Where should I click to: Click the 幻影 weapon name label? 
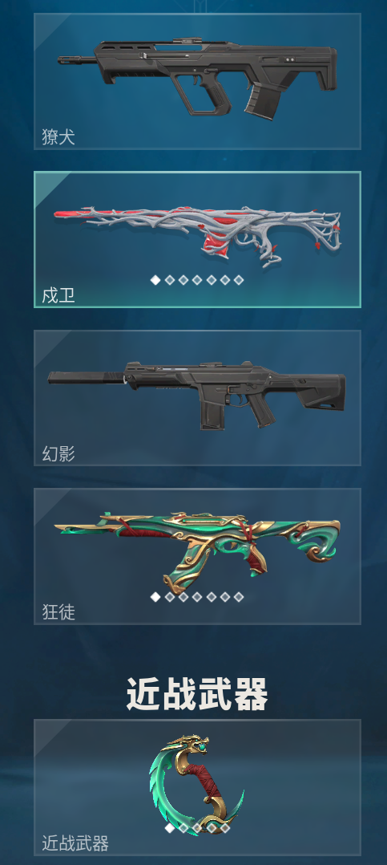point(58,454)
